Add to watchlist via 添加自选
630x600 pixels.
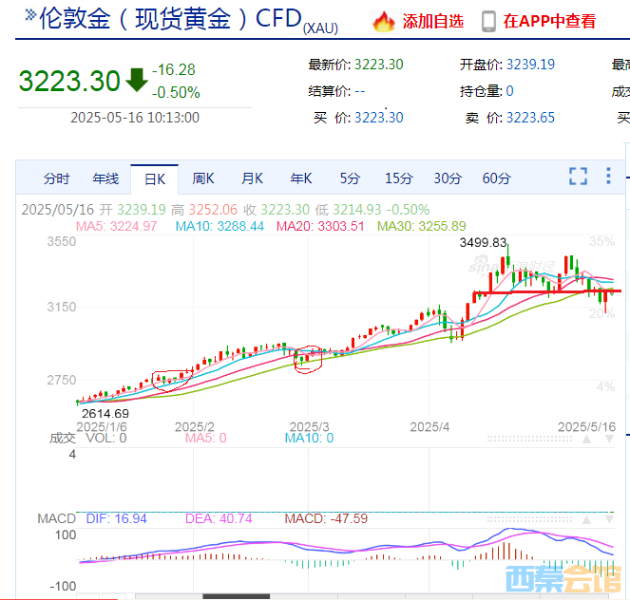(432, 21)
